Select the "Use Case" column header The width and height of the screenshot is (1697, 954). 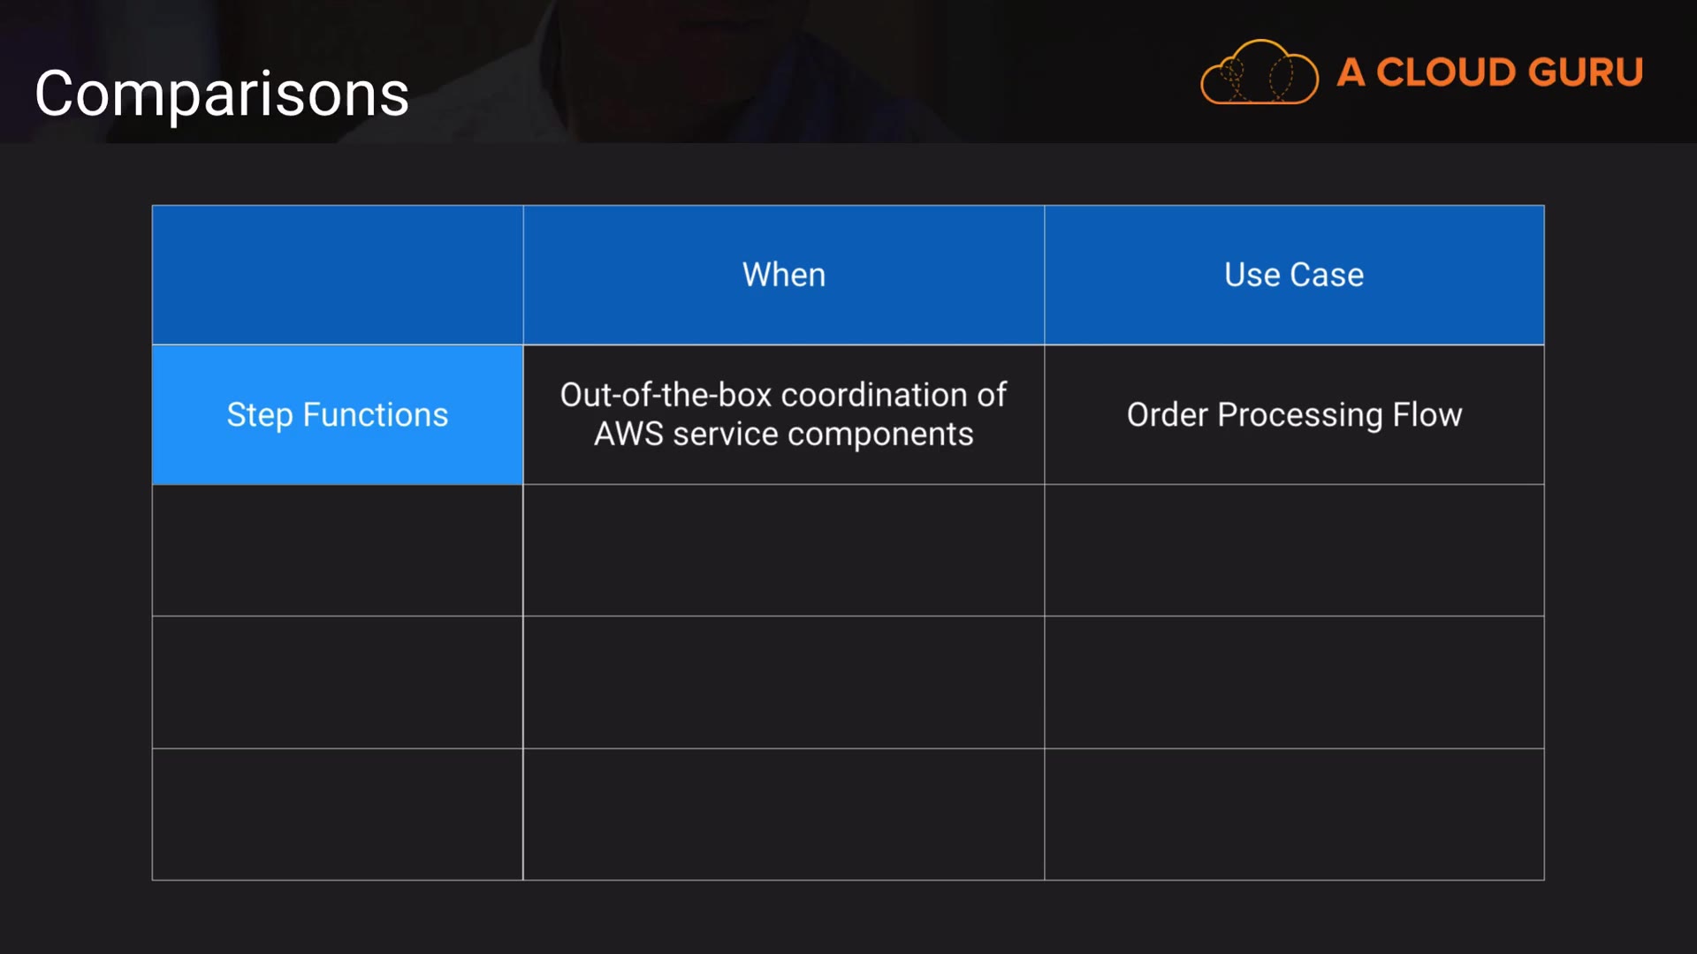pos(1293,275)
